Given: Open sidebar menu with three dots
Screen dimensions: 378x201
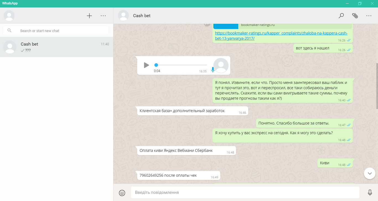Looking at the screenshot, I should [x=103, y=16].
